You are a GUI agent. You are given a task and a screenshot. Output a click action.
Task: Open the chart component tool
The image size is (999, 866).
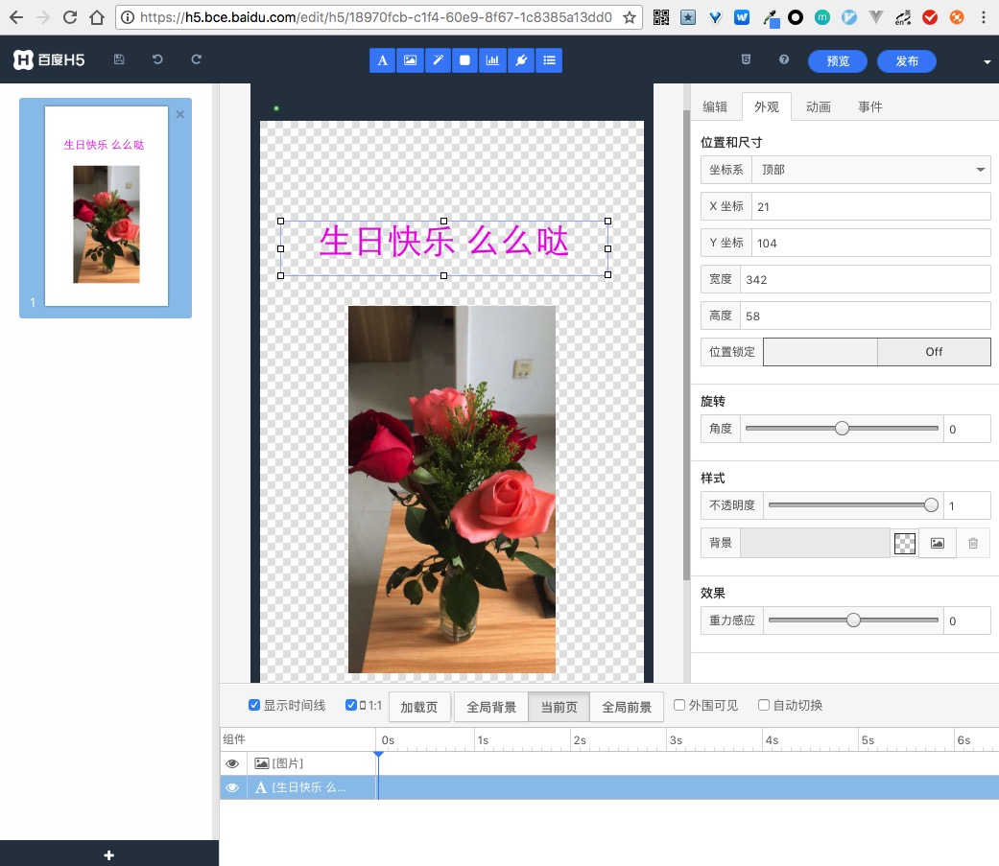point(492,59)
